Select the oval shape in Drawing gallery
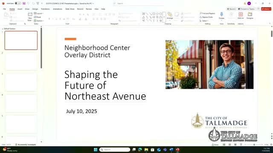273x153 pixels. click(x=157, y=14)
